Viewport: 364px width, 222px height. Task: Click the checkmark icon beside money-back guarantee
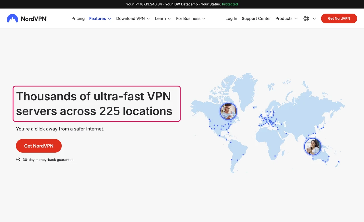coord(18,160)
